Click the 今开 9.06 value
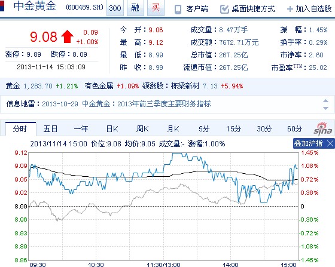 tap(156, 30)
